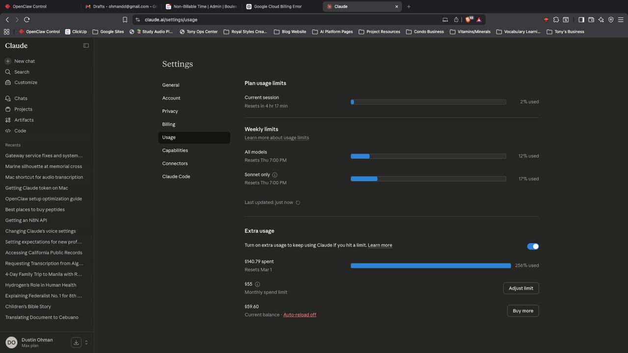Click info icon beside $55 spend limit
The image size is (628, 353).
[x=257, y=284]
